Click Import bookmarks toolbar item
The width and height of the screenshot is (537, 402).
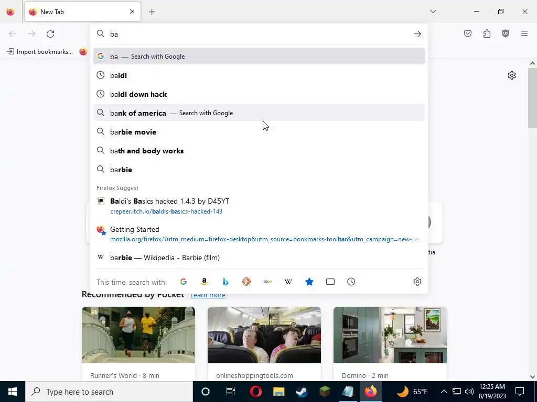[x=40, y=52]
